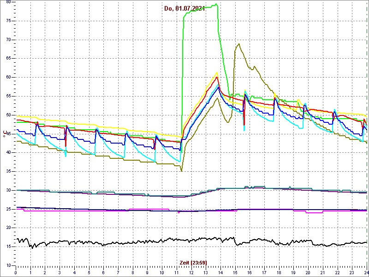
Task: Click hour 19 on the time axis
Action: tap(293, 273)
